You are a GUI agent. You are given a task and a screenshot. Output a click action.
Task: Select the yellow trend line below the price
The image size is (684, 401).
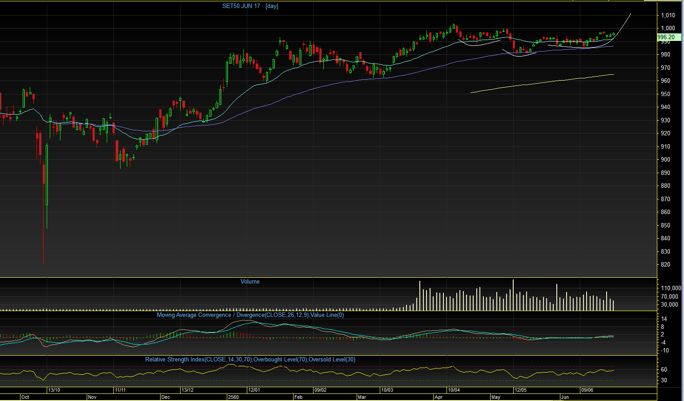tap(543, 83)
